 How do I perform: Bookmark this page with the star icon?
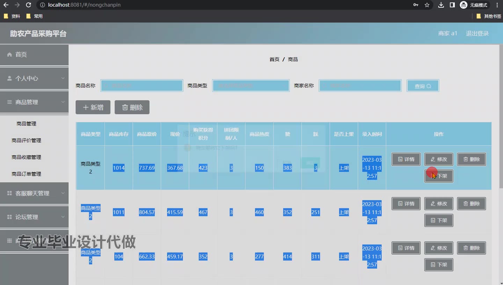click(x=427, y=5)
